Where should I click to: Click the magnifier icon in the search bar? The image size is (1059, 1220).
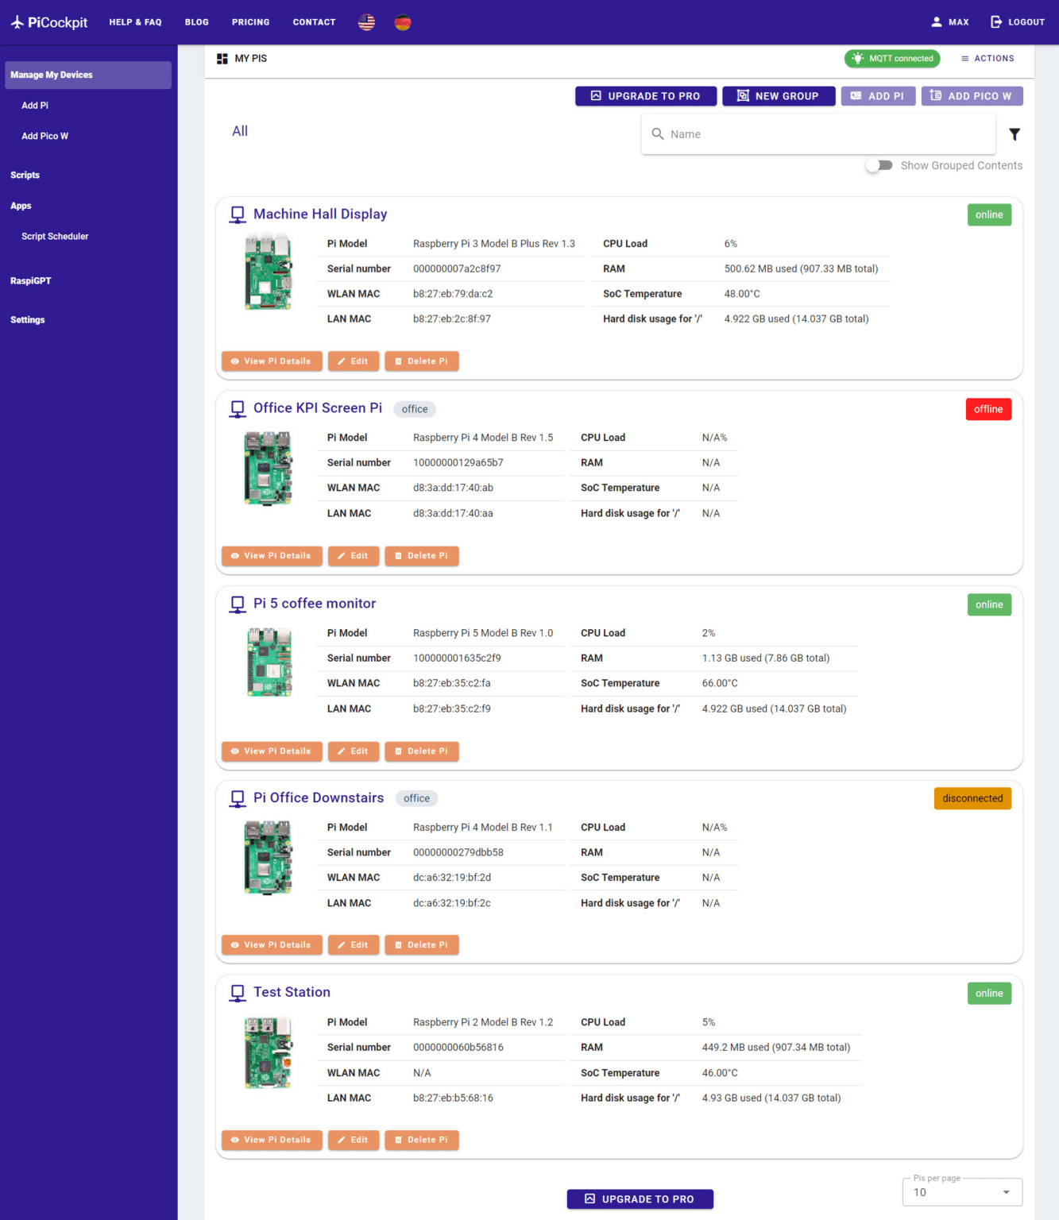pos(659,133)
